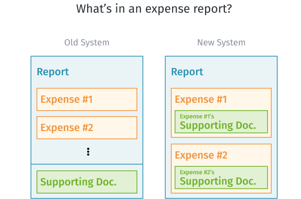
Task: Click the vertical ellipsis dots below Expense #2
Action: 88,151
